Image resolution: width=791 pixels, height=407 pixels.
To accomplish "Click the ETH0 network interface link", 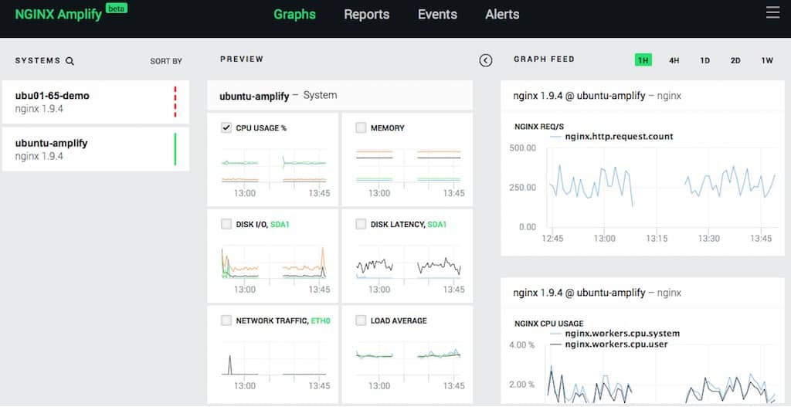I will [x=321, y=321].
